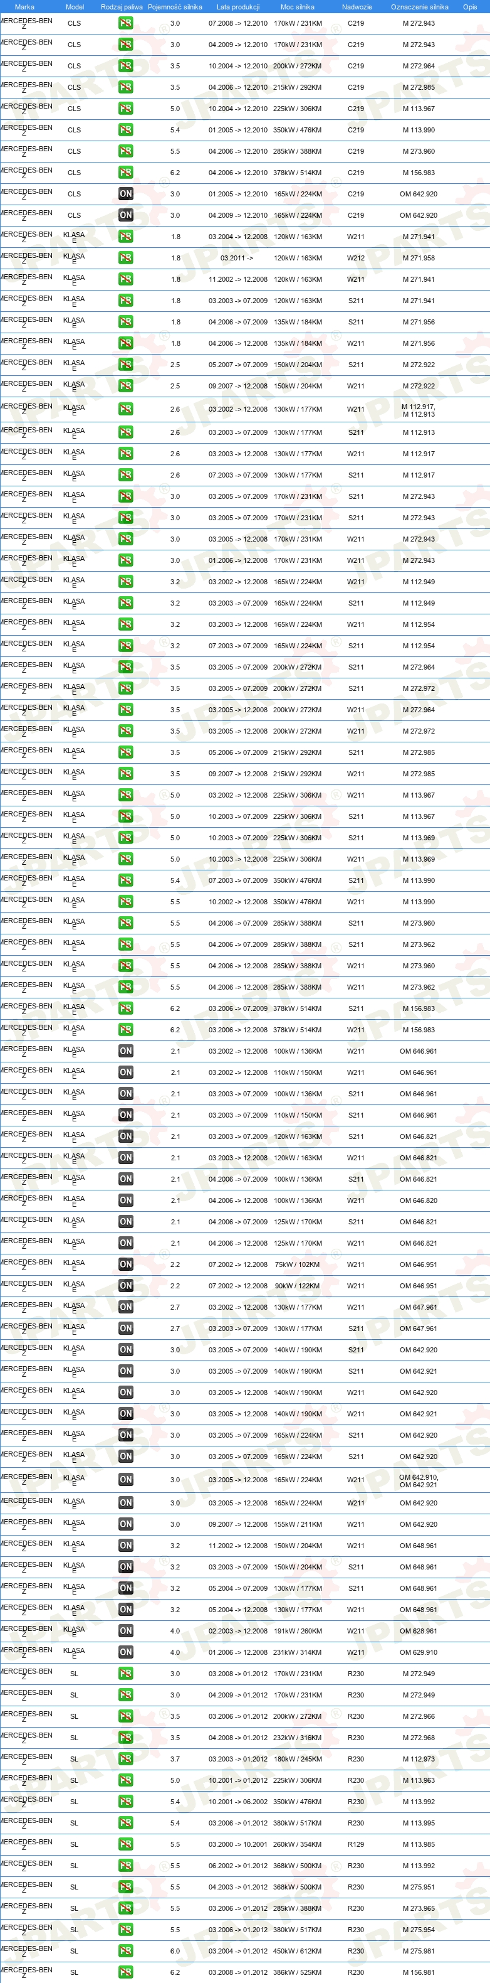Click the diesel icon in OM 642.910, OM 642.921 row

pyautogui.click(x=125, y=1480)
